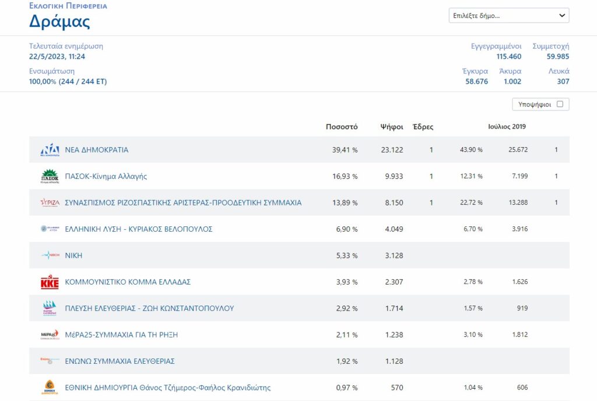Open the ΠΑΣΟΚ-Κίνημα Αλλαγής link

point(106,176)
